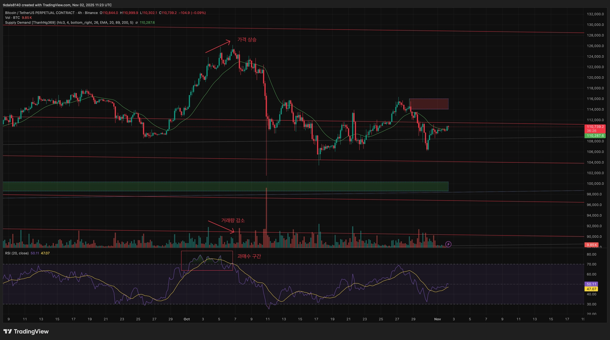The width and height of the screenshot is (610, 340).
Task: Click the RSI (20, close) legend label
Action: click(17, 253)
